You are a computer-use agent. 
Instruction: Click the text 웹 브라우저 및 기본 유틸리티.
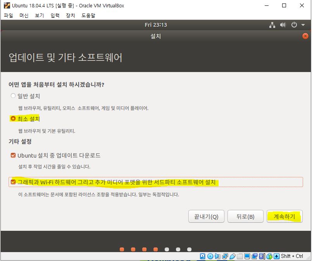point(47,131)
